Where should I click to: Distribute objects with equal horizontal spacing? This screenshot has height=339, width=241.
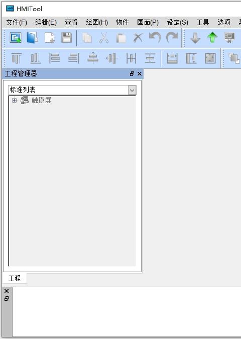tap(131, 58)
